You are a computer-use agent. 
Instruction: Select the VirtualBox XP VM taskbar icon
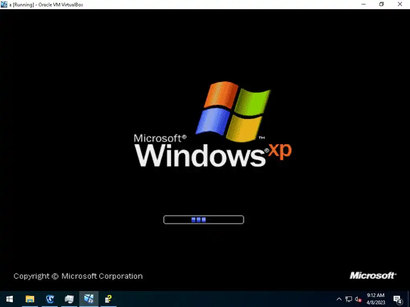click(x=89, y=299)
